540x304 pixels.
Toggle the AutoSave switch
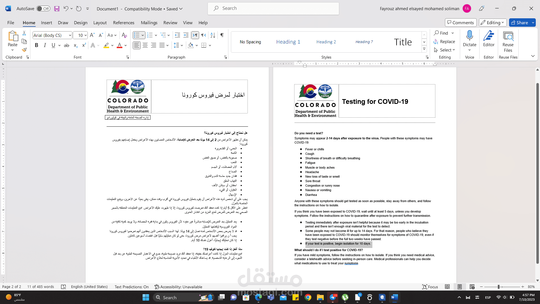tap(43, 9)
